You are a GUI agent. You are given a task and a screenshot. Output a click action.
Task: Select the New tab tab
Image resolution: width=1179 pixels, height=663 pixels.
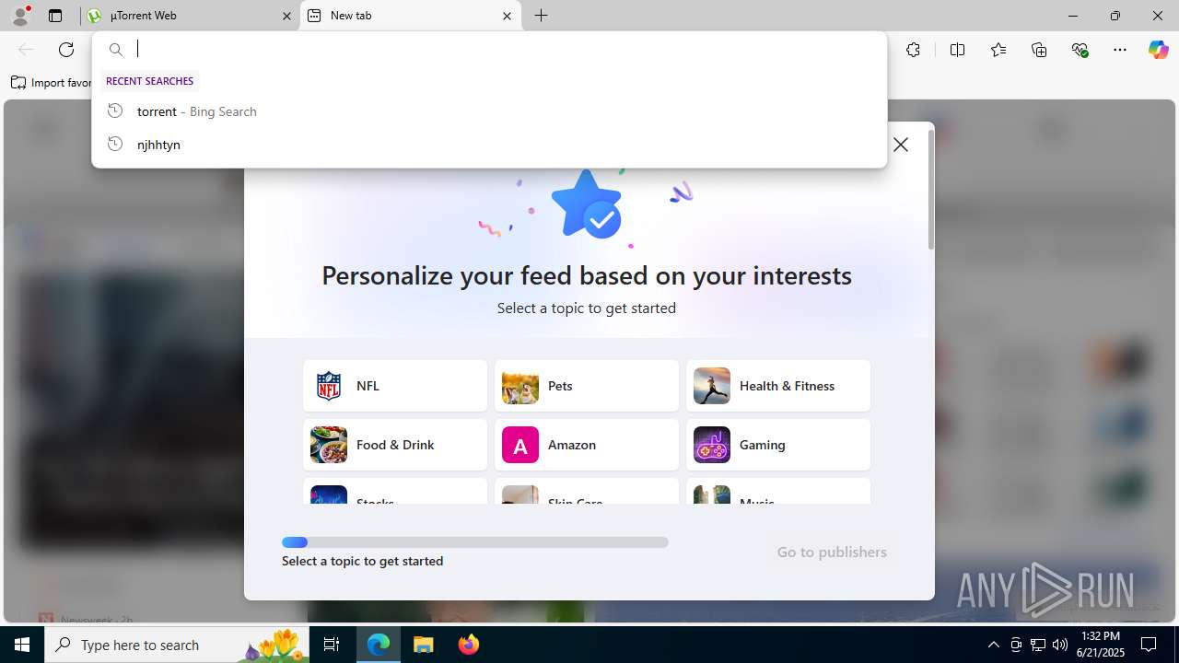(411, 16)
